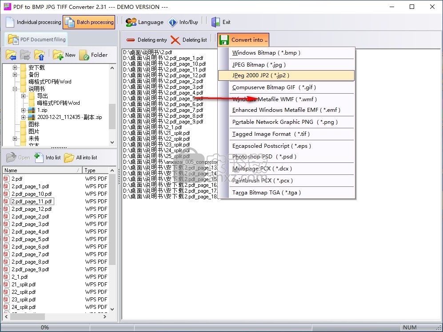Choose Portable Network Graphic PNG
This screenshot has width=443, height=332.
pyautogui.click(x=286, y=122)
